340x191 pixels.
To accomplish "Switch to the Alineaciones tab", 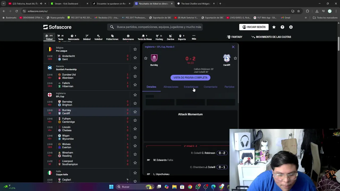I will [171, 87].
